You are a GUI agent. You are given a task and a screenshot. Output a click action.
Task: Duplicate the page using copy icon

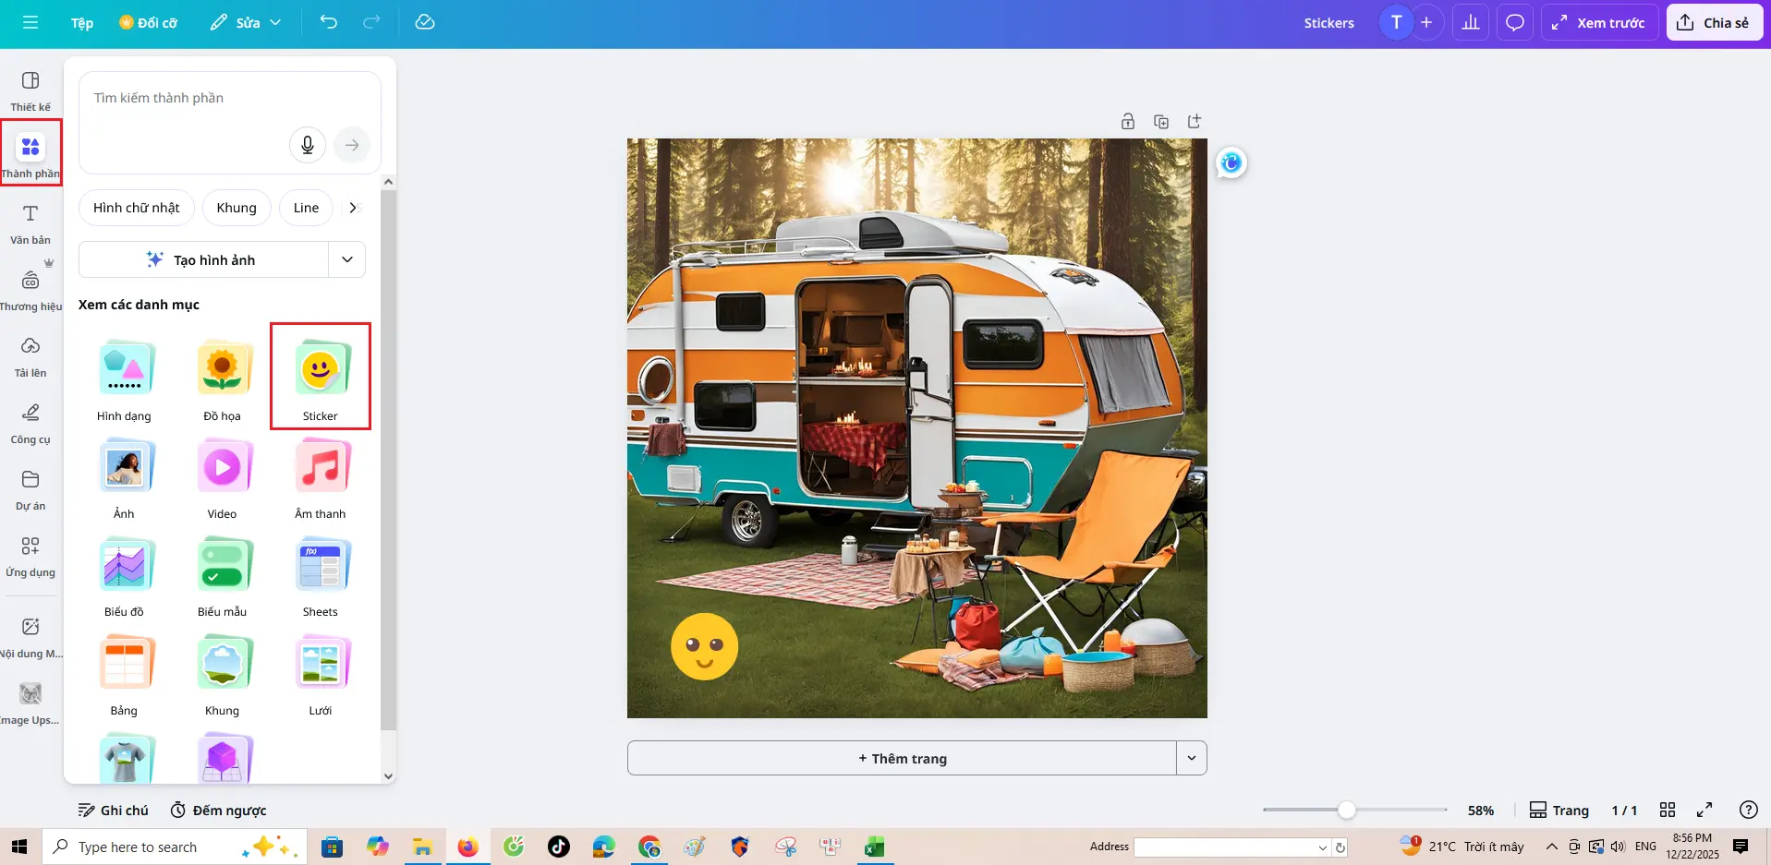coord(1161,122)
